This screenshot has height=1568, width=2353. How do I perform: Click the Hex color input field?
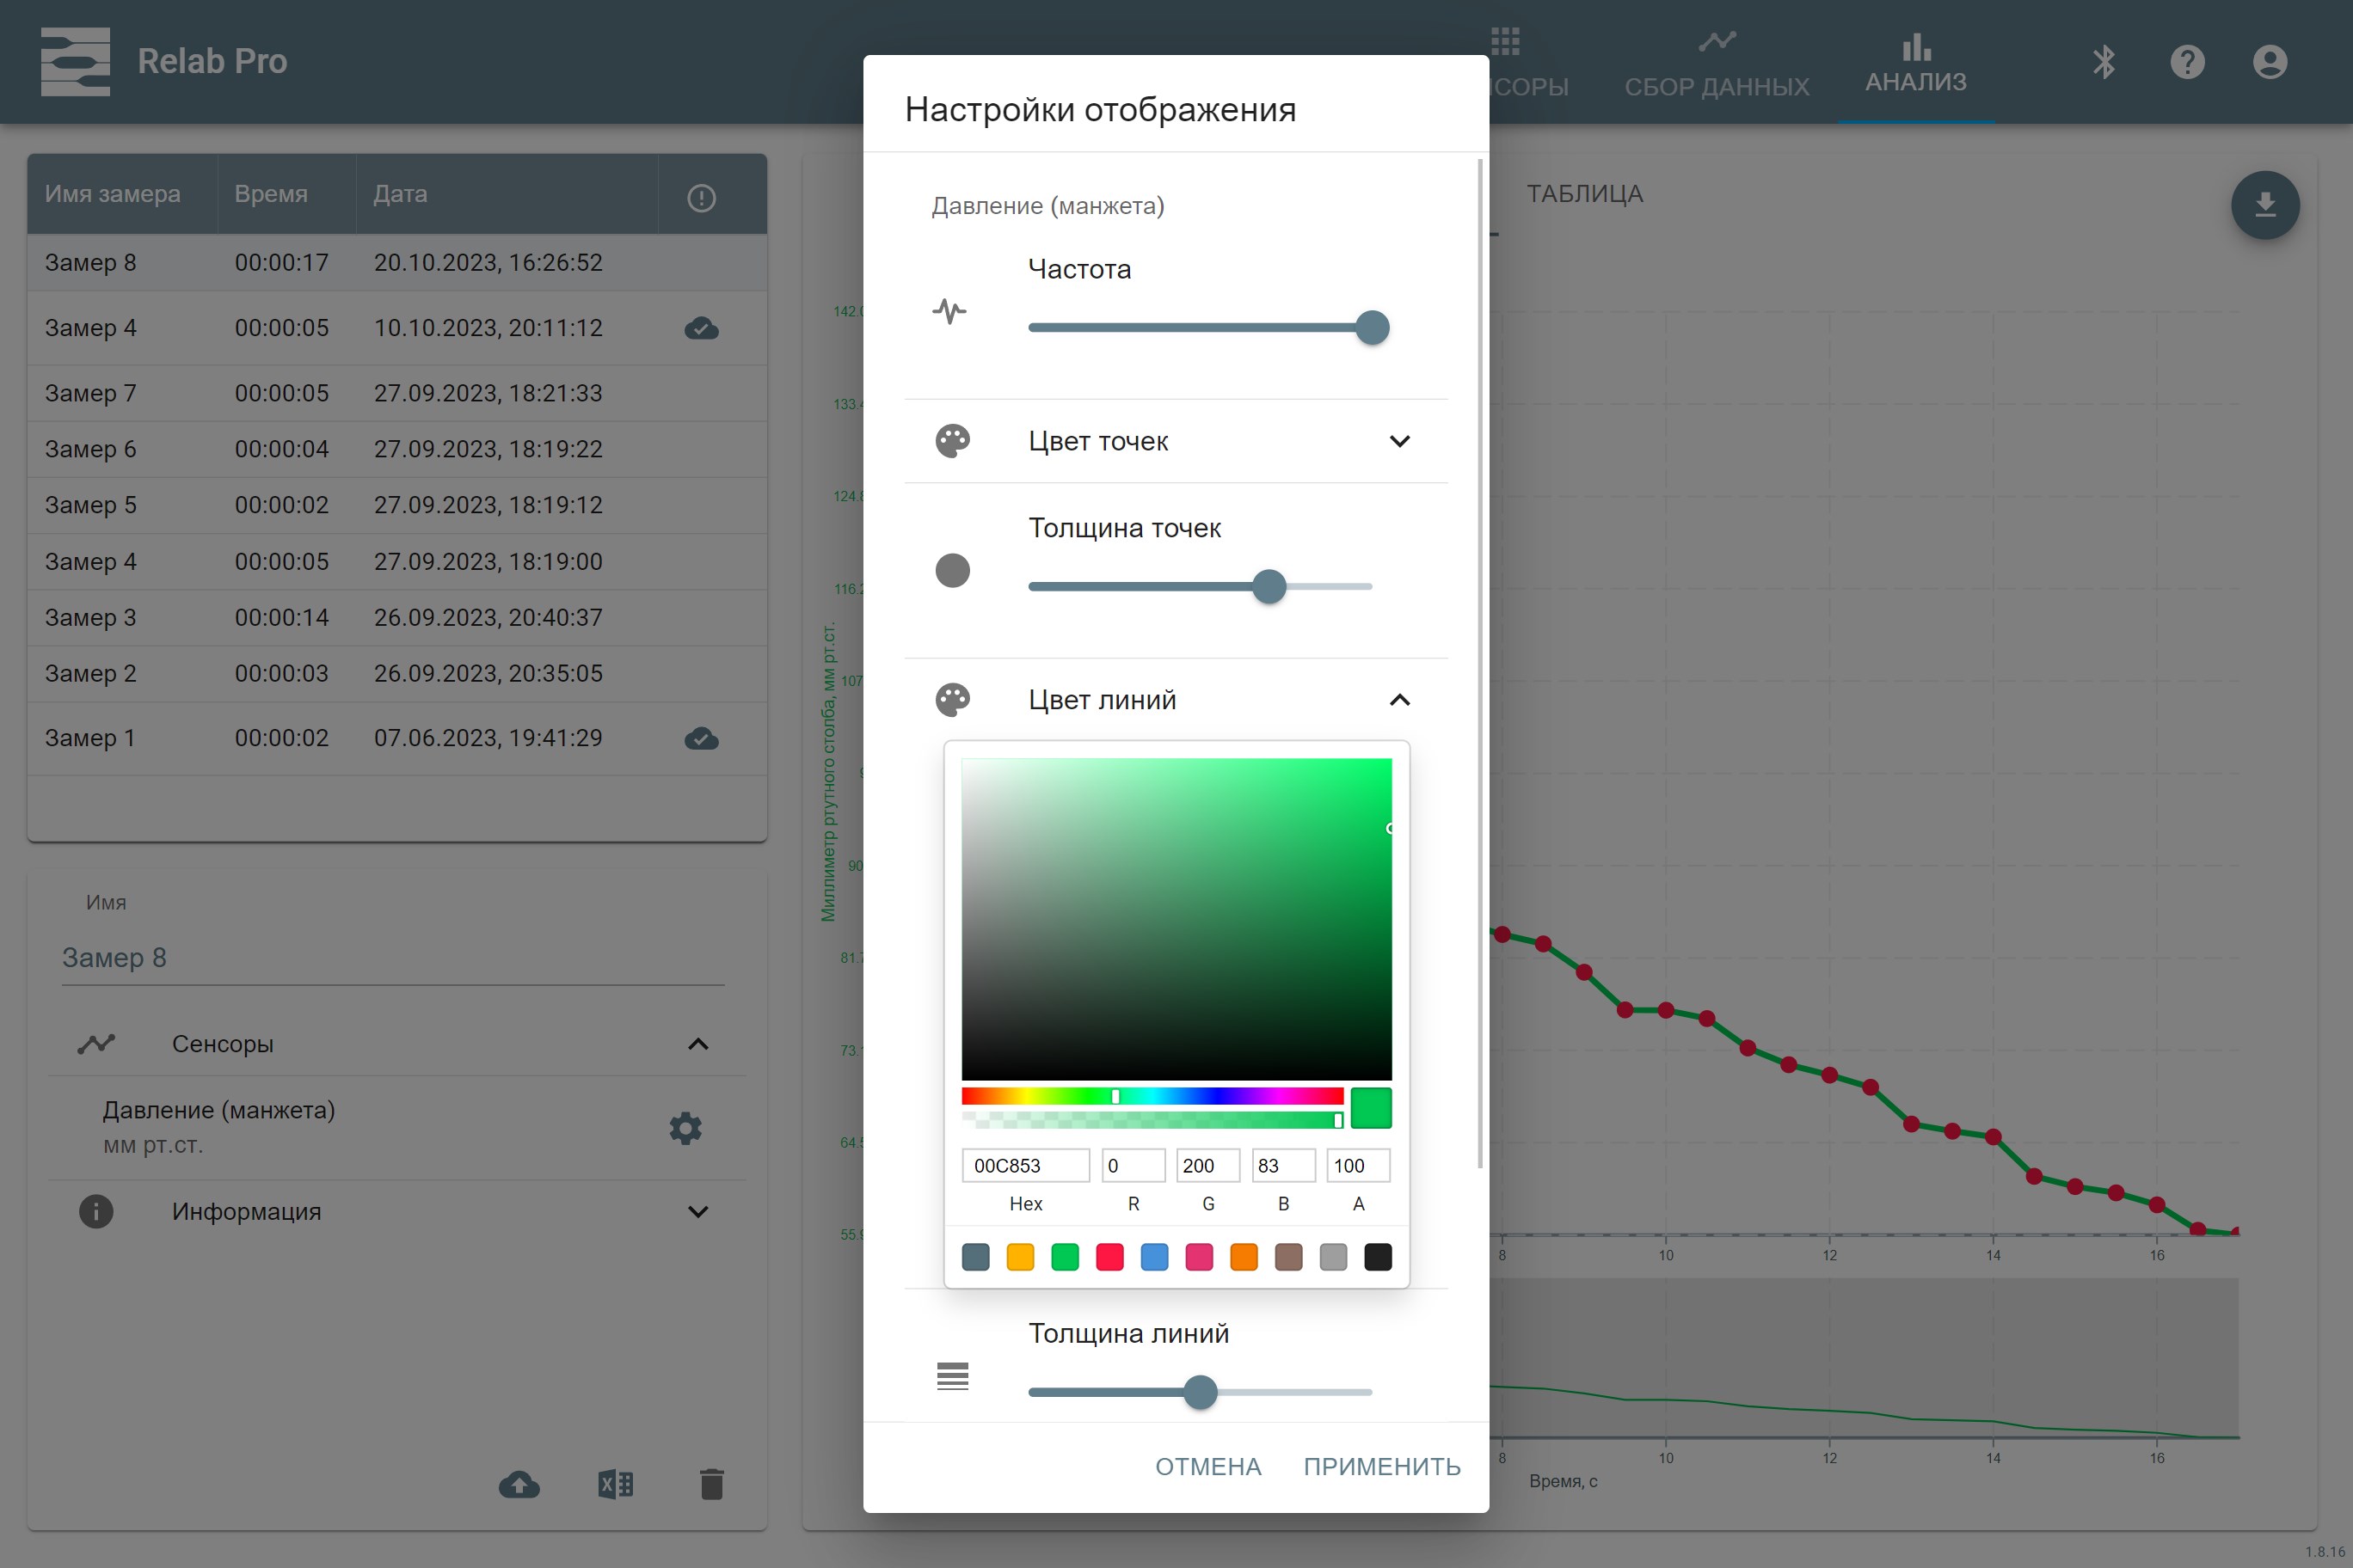point(1024,1165)
